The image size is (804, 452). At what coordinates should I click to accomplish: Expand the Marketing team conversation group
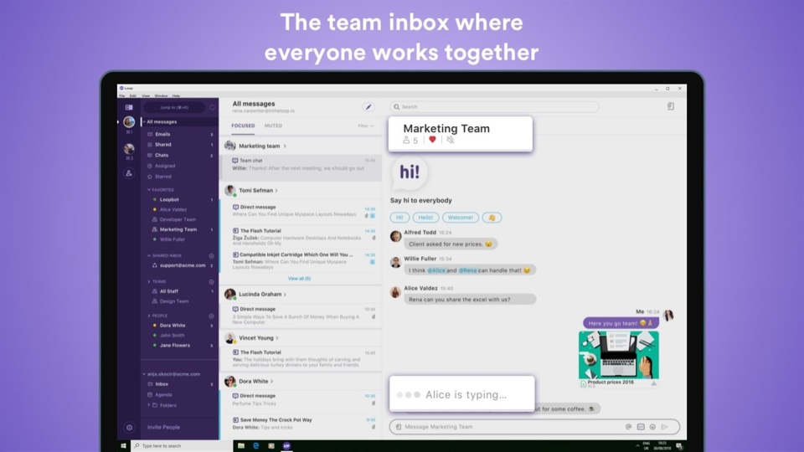285,146
